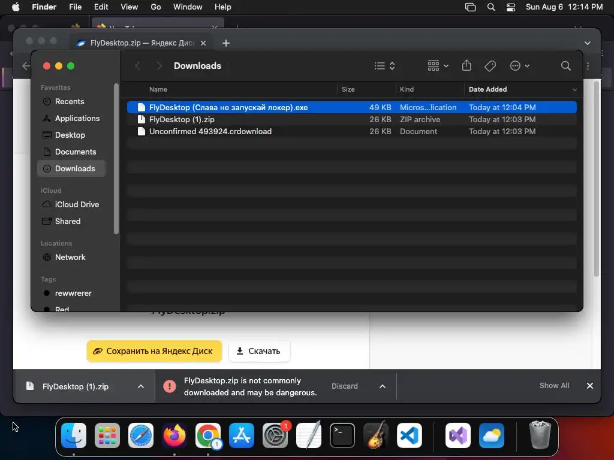This screenshot has width=614, height=460.
Task: Open the Edit menu
Action: click(101, 7)
